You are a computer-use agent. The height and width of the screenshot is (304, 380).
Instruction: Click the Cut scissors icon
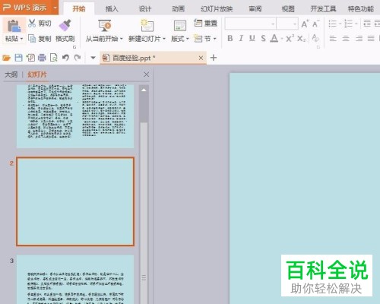coord(32,24)
